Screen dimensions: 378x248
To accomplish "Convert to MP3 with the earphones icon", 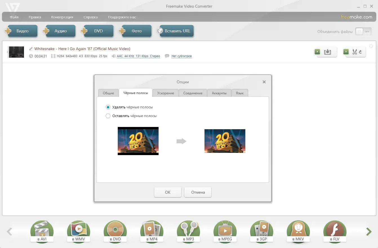I will 188,232.
